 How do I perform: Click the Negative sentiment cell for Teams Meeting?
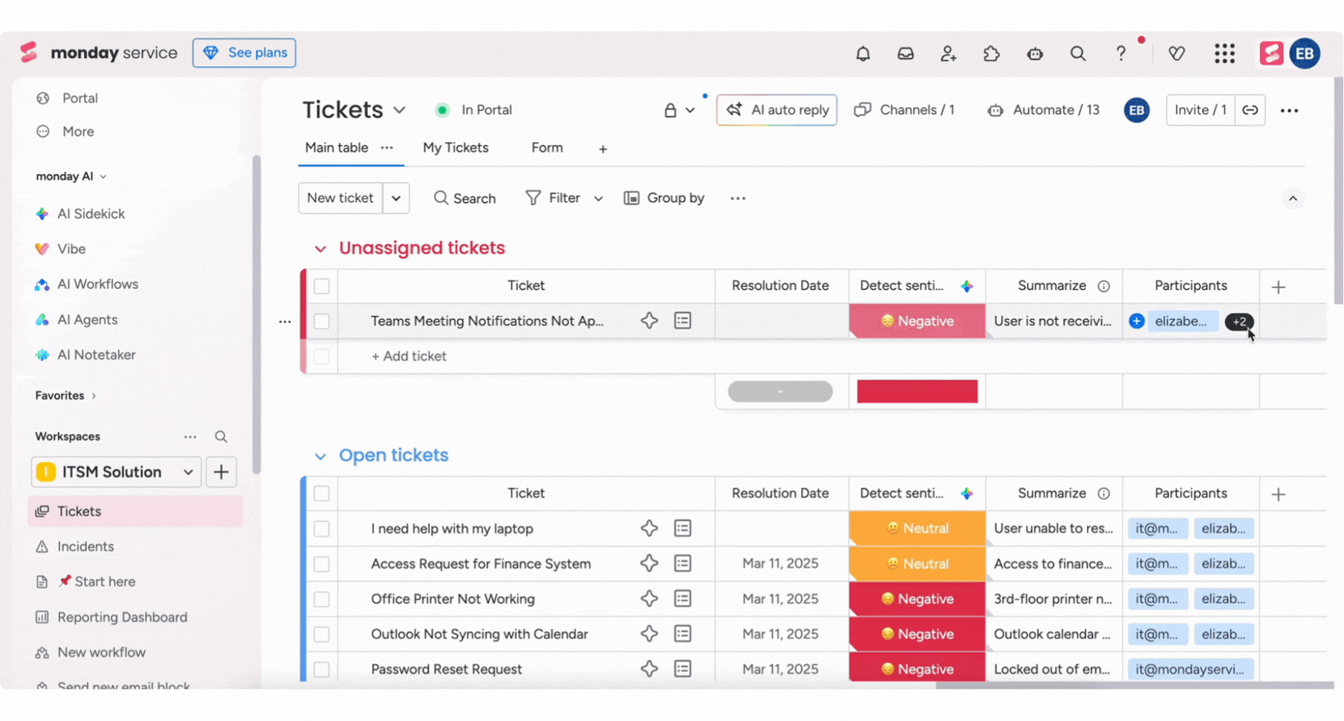[x=917, y=321]
